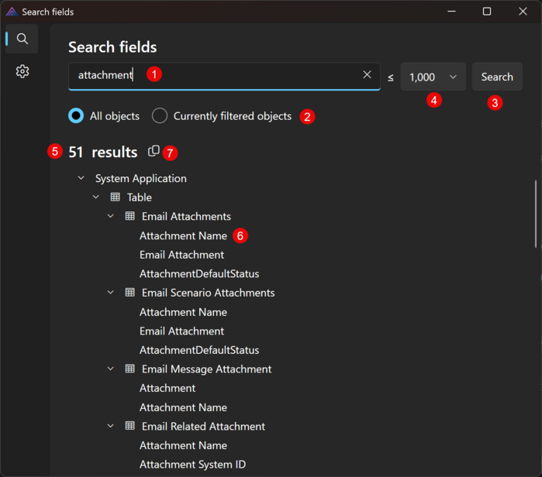The height and width of the screenshot is (477, 542).
Task: Click the Email Attachments table icon
Action: pyautogui.click(x=129, y=217)
